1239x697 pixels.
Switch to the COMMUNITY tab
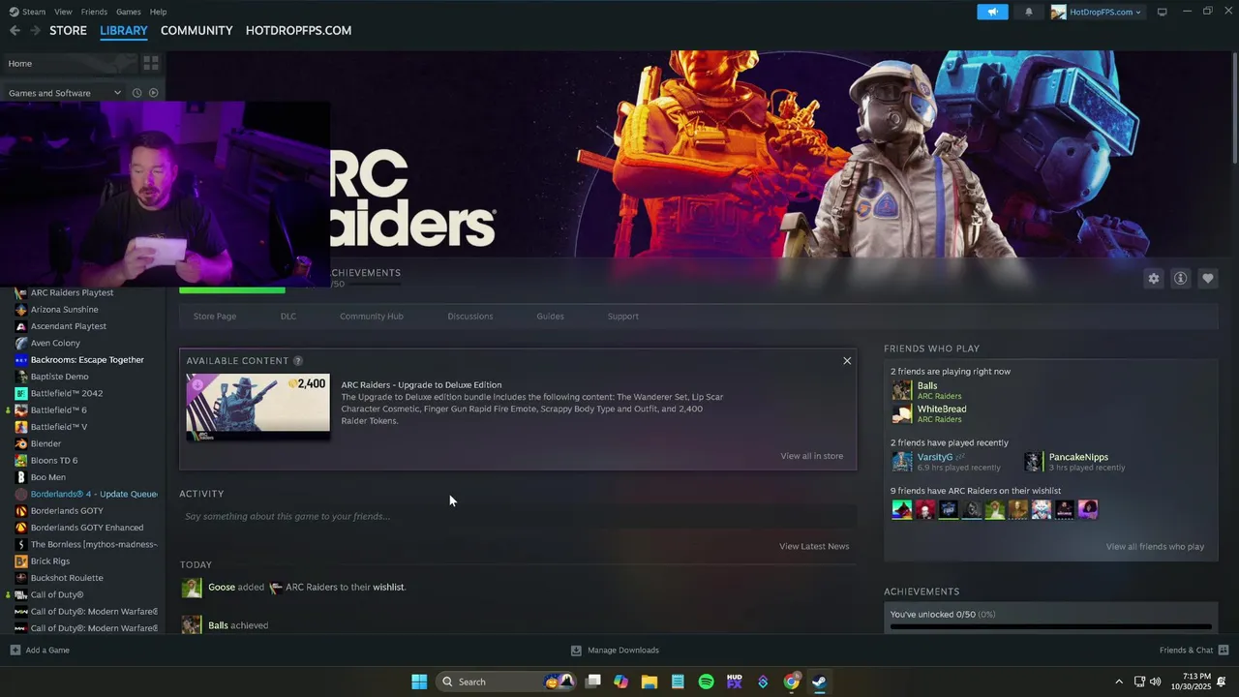click(196, 30)
